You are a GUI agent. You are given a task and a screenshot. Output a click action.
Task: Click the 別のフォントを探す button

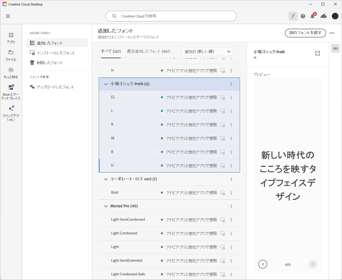click(x=305, y=33)
